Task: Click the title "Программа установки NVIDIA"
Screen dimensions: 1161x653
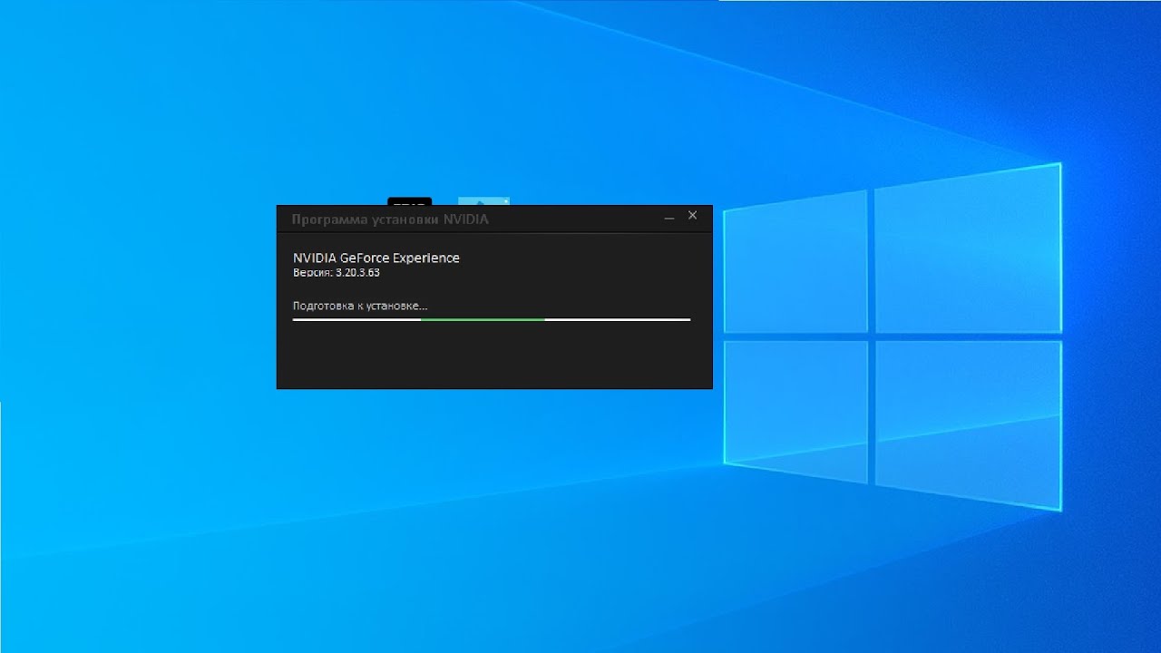Action: click(390, 219)
